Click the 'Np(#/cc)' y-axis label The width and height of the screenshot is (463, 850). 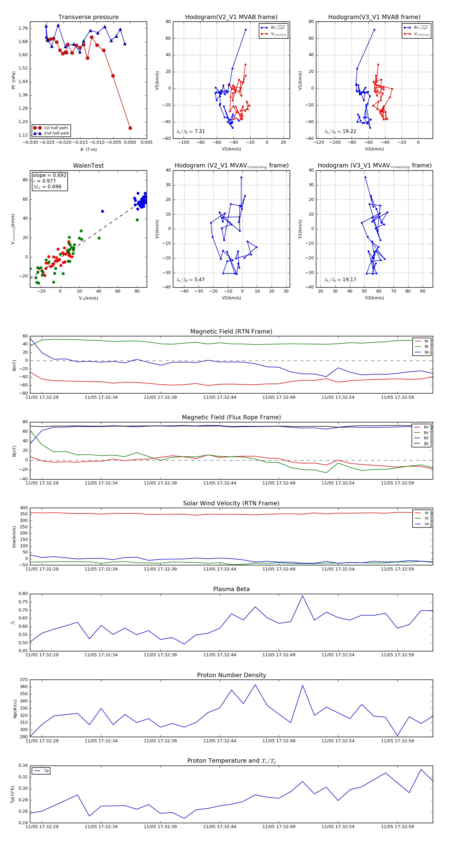15,708
